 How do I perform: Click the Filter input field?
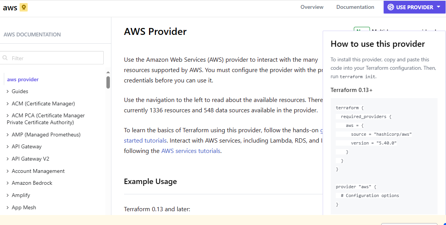pyautogui.click(x=52, y=58)
